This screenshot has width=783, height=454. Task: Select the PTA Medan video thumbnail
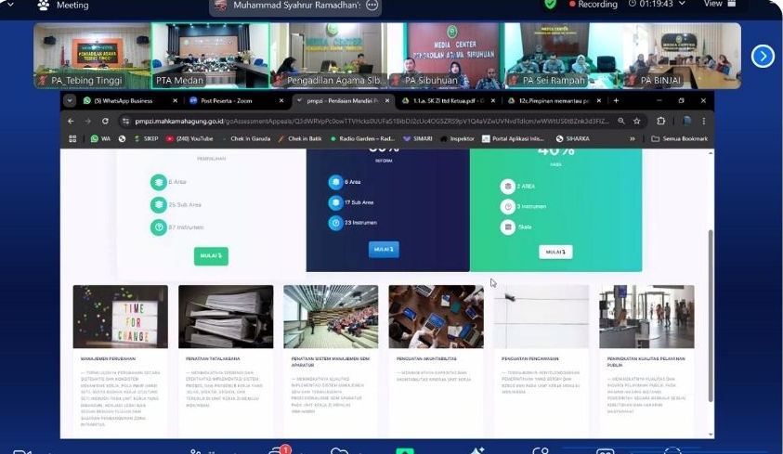(210, 57)
